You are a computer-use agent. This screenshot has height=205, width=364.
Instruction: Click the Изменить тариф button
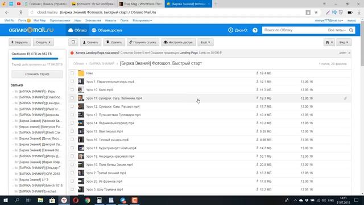point(37,74)
